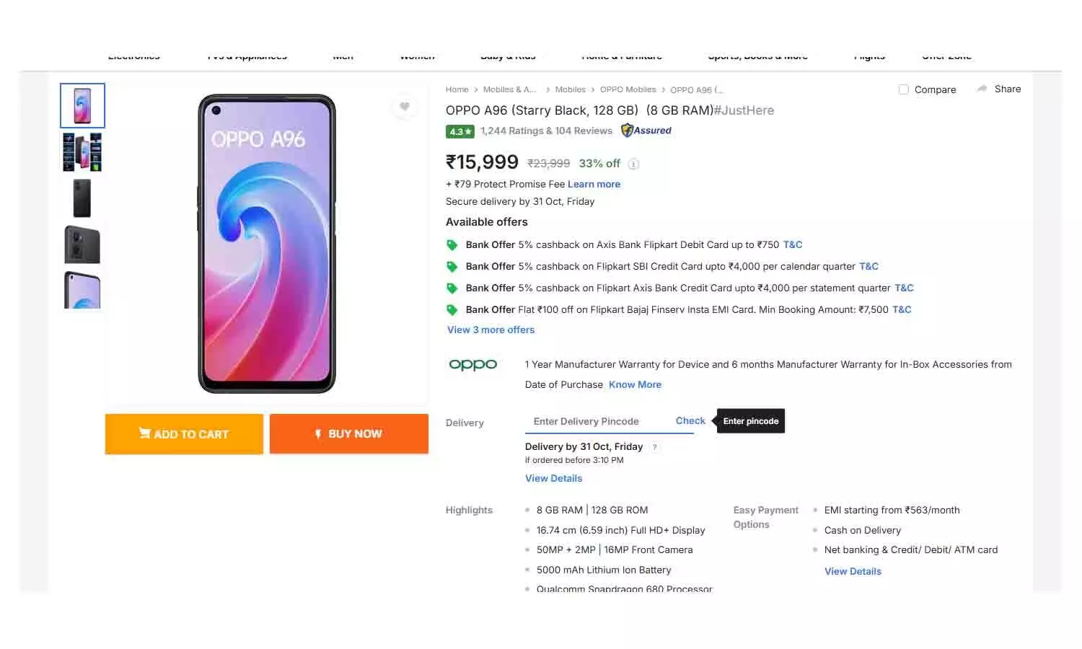The width and height of the screenshot is (1082, 649).
Task: Click the lightning icon inside the Buy Now button
Action: 319,433
